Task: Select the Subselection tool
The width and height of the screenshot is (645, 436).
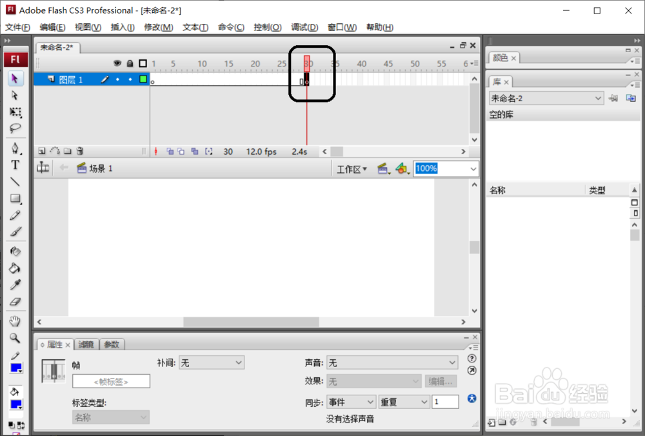Action: pos(15,95)
